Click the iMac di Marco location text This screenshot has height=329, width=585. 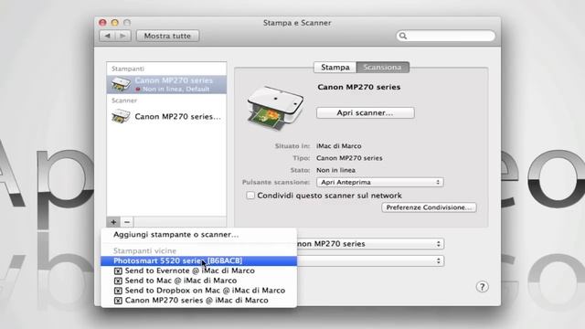coord(339,146)
